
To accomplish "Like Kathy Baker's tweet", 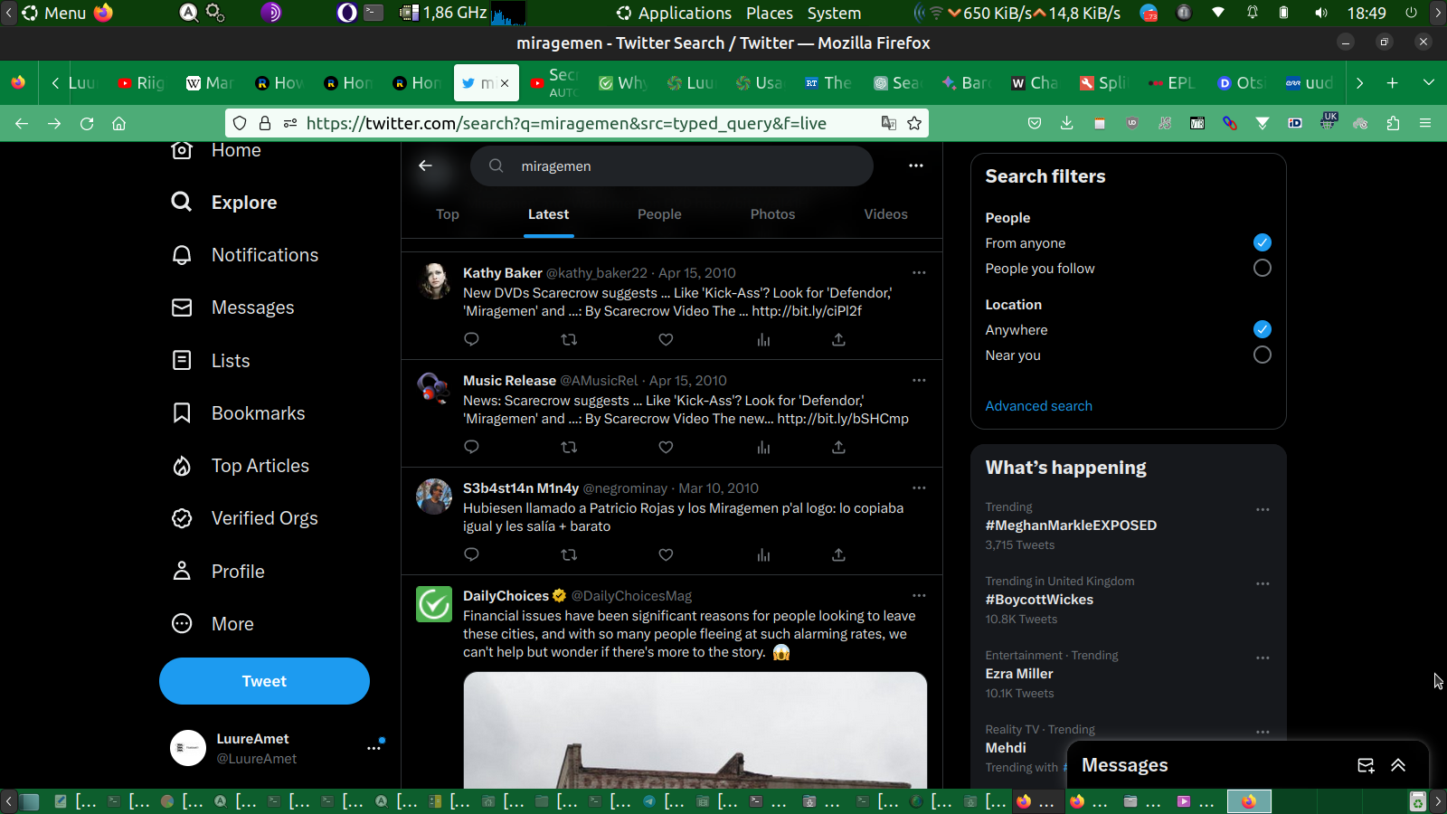I will click(x=666, y=339).
